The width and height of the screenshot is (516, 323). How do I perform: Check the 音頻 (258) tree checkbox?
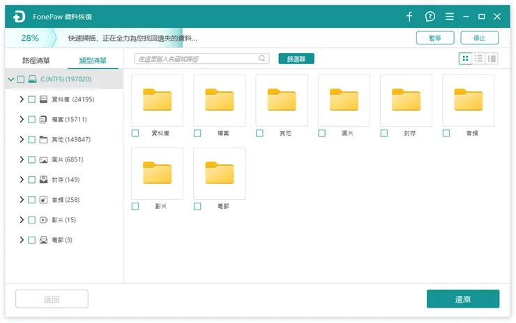click(x=31, y=200)
